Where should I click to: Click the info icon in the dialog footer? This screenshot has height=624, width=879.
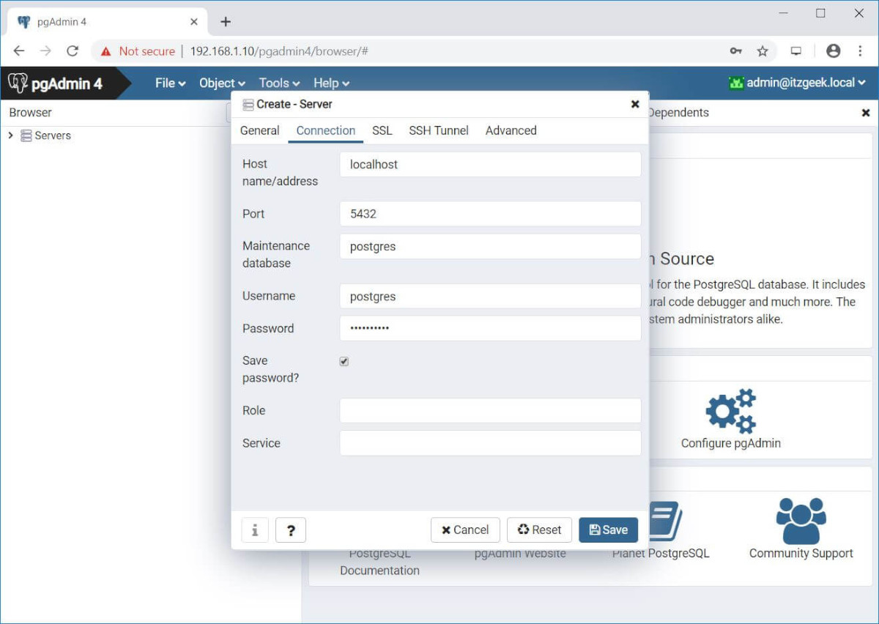pos(255,530)
